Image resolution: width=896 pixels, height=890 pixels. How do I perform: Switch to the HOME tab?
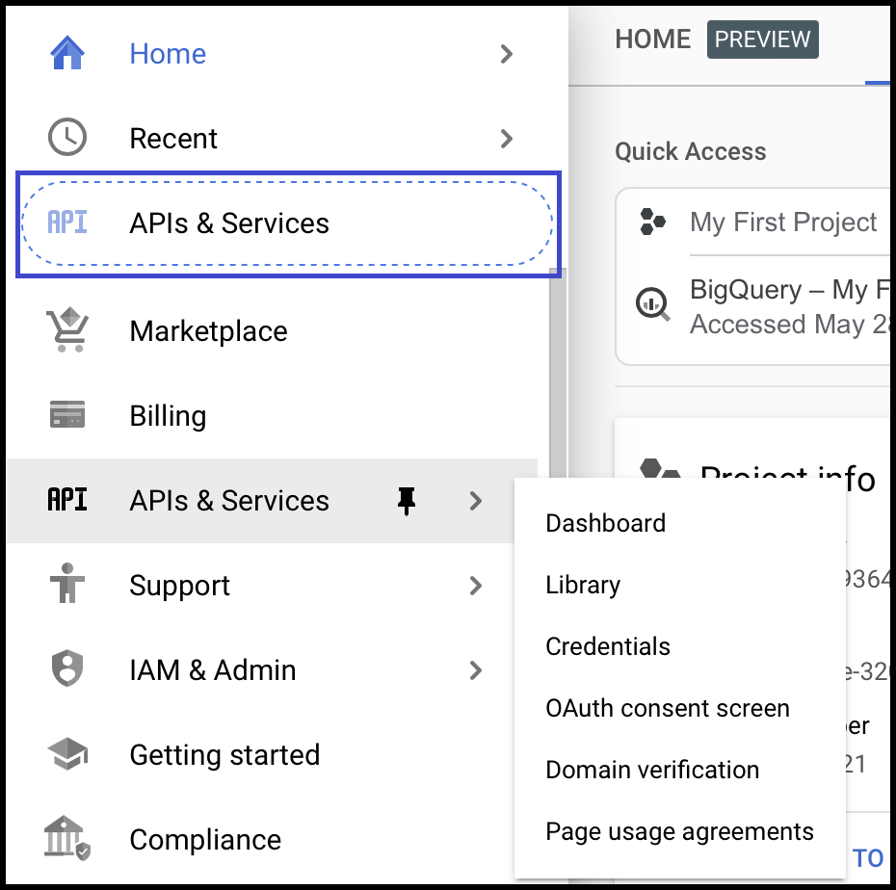click(x=651, y=39)
